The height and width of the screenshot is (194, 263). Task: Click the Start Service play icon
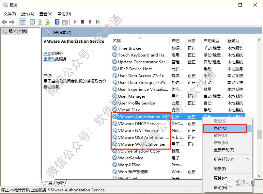pos(75,22)
